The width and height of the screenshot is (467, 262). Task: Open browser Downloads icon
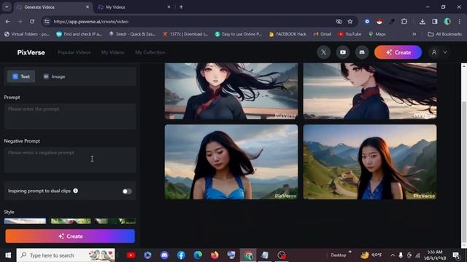pos(422,21)
